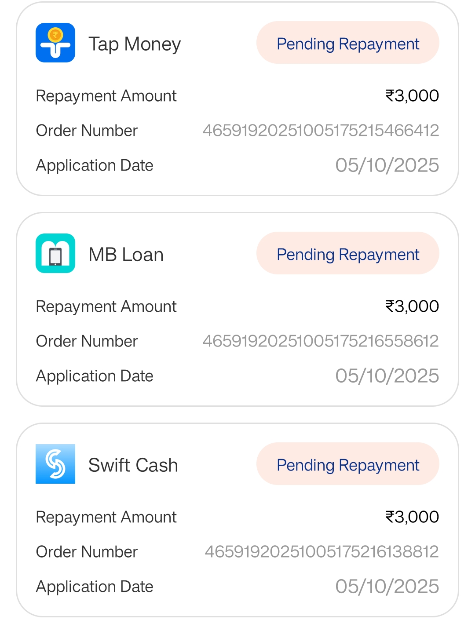
Task: Select the Swift Cash title text
Action: (x=133, y=465)
